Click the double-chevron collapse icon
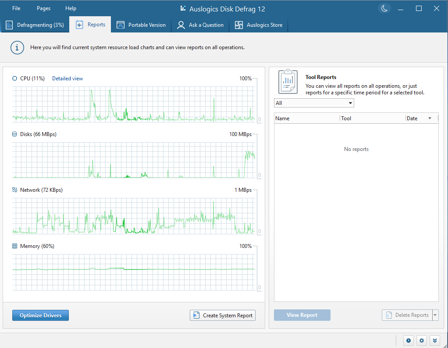 click(434, 340)
